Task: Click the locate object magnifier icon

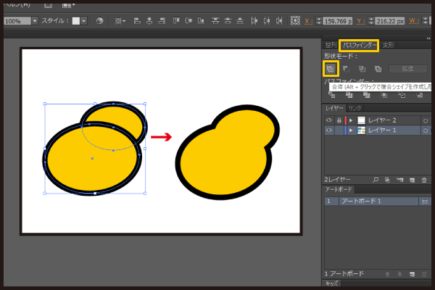Action: (376, 178)
